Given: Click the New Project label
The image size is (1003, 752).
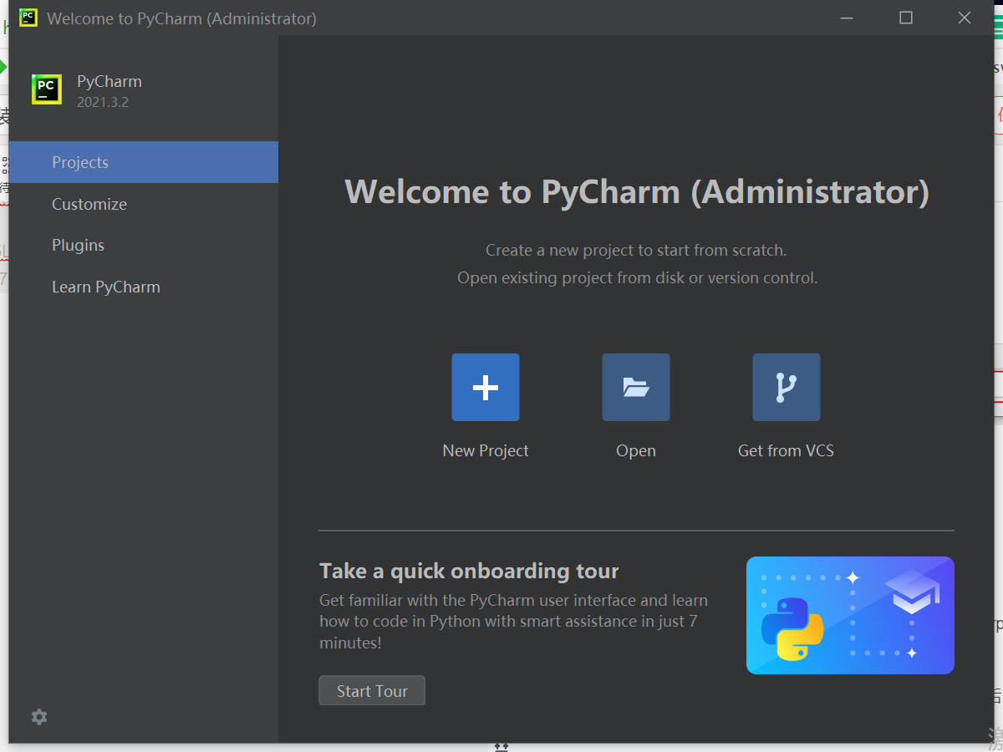Looking at the screenshot, I should click(x=485, y=450).
